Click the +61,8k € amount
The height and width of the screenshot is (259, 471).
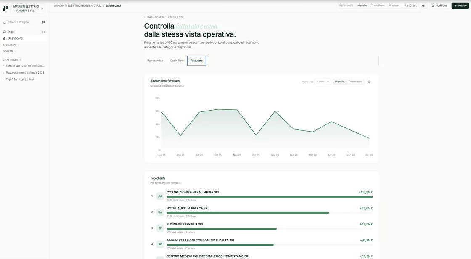(366, 240)
